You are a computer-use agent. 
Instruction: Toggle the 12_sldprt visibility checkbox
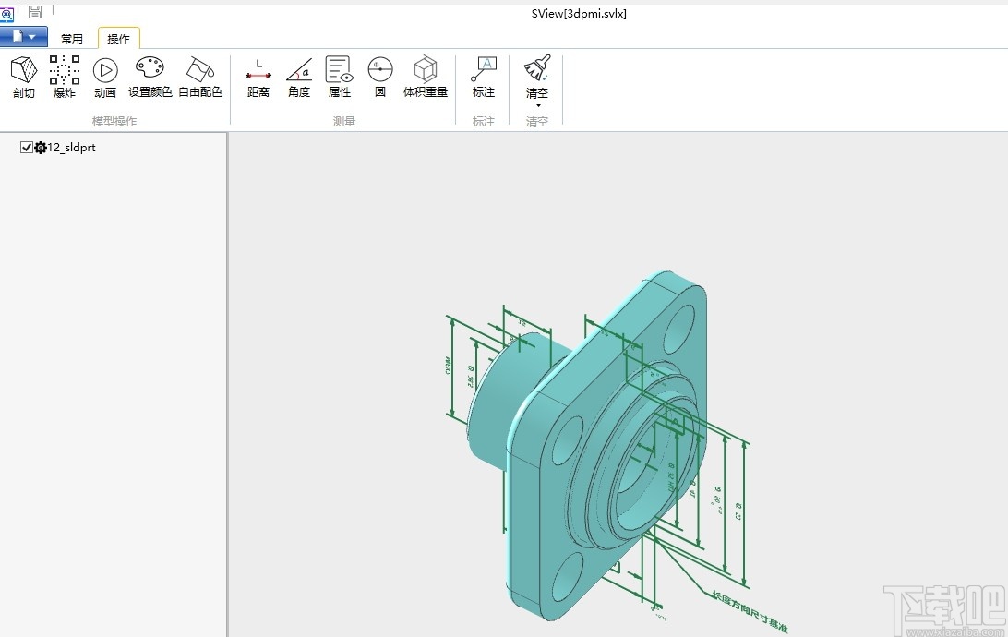coord(27,148)
